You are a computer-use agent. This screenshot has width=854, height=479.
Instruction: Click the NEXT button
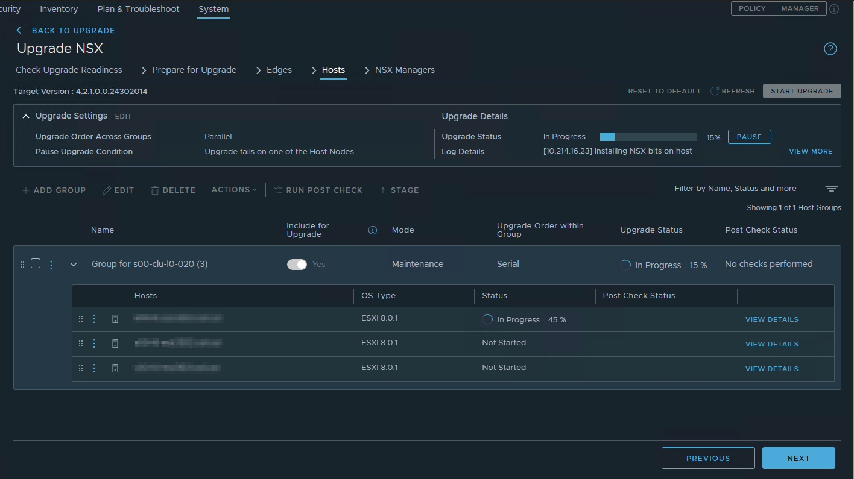point(799,458)
